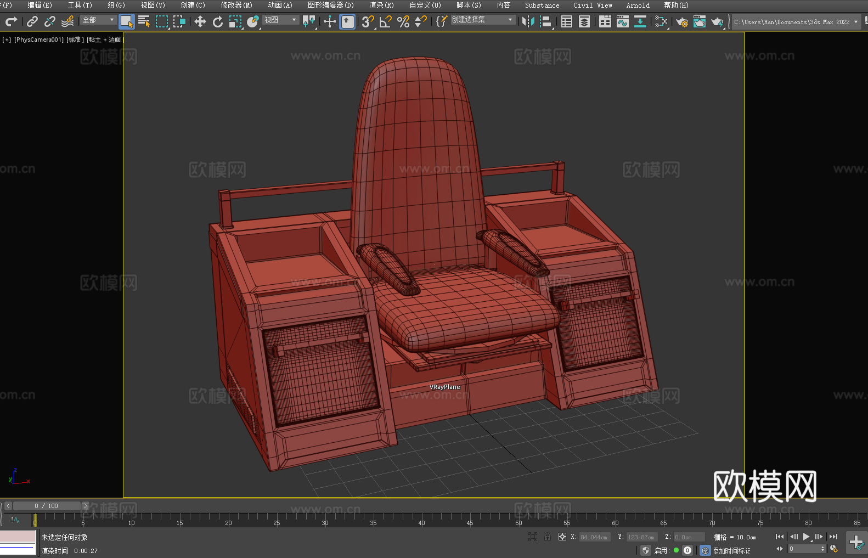Go to the end frame
The height and width of the screenshot is (558, 868).
[833, 537]
